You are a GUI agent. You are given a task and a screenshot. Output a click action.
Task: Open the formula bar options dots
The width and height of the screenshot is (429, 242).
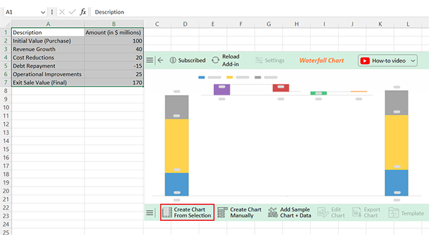pyautogui.click(x=52, y=12)
